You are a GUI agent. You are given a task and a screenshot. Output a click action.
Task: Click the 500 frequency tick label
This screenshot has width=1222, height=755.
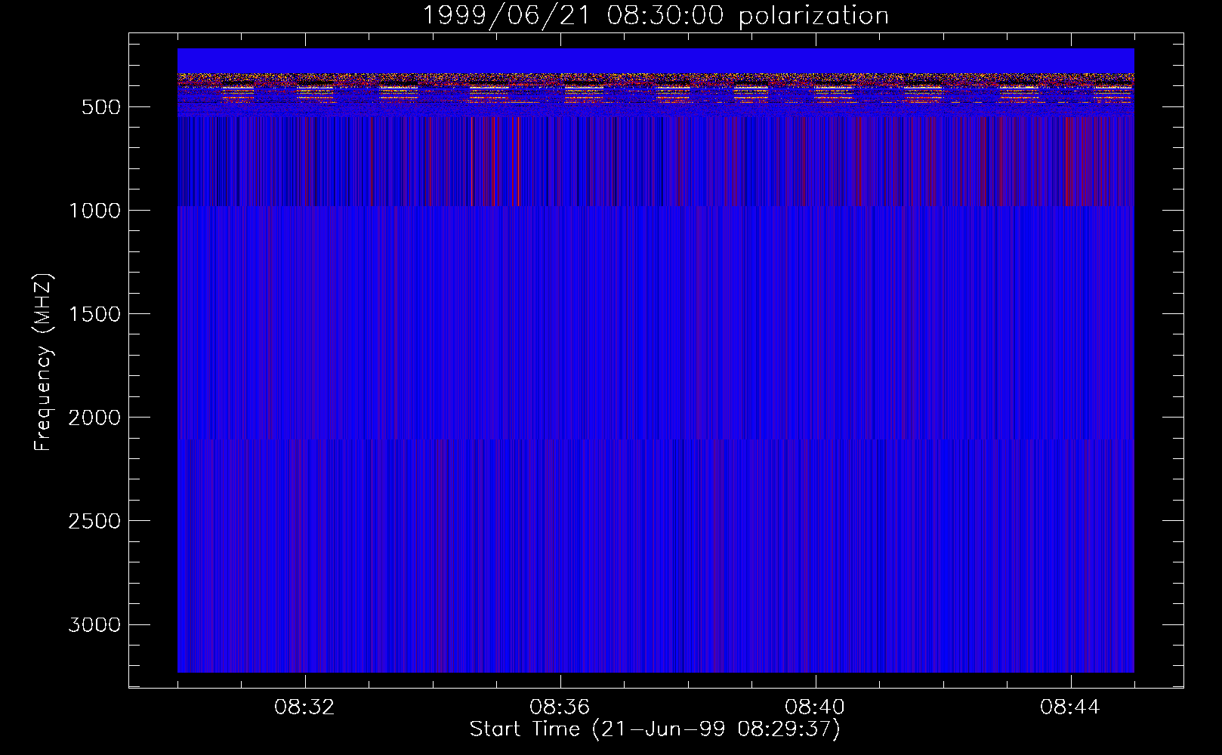click(x=101, y=107)
